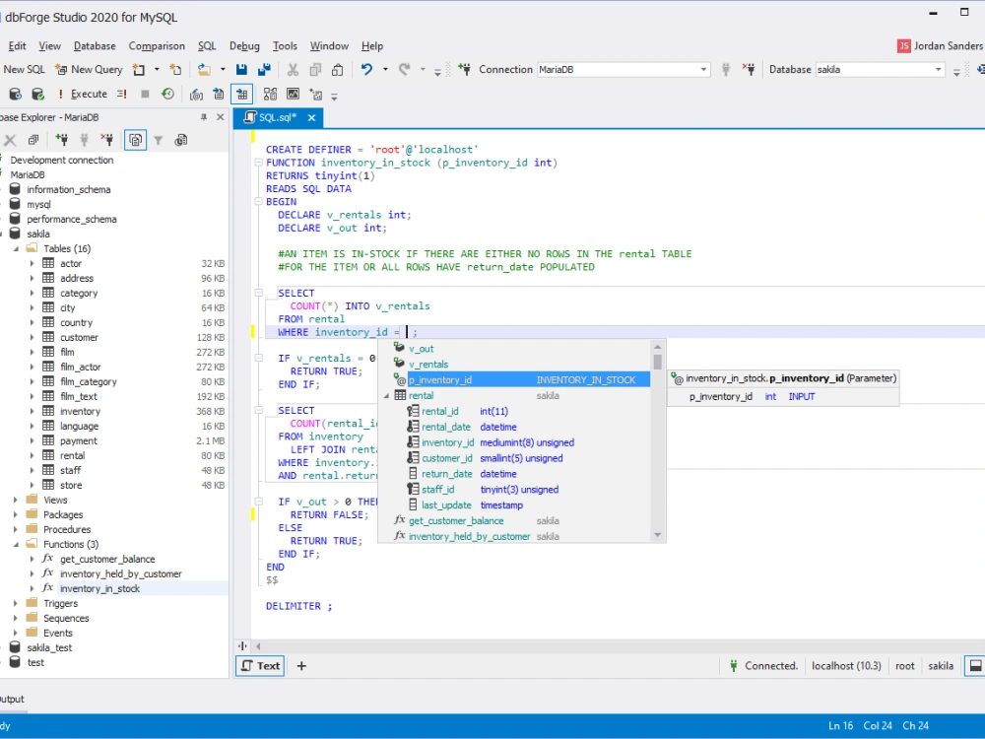This screenshot has width=985, height=739.
Task: Click the results-to-text icon left of grid icon
Action: click(219, 95)
